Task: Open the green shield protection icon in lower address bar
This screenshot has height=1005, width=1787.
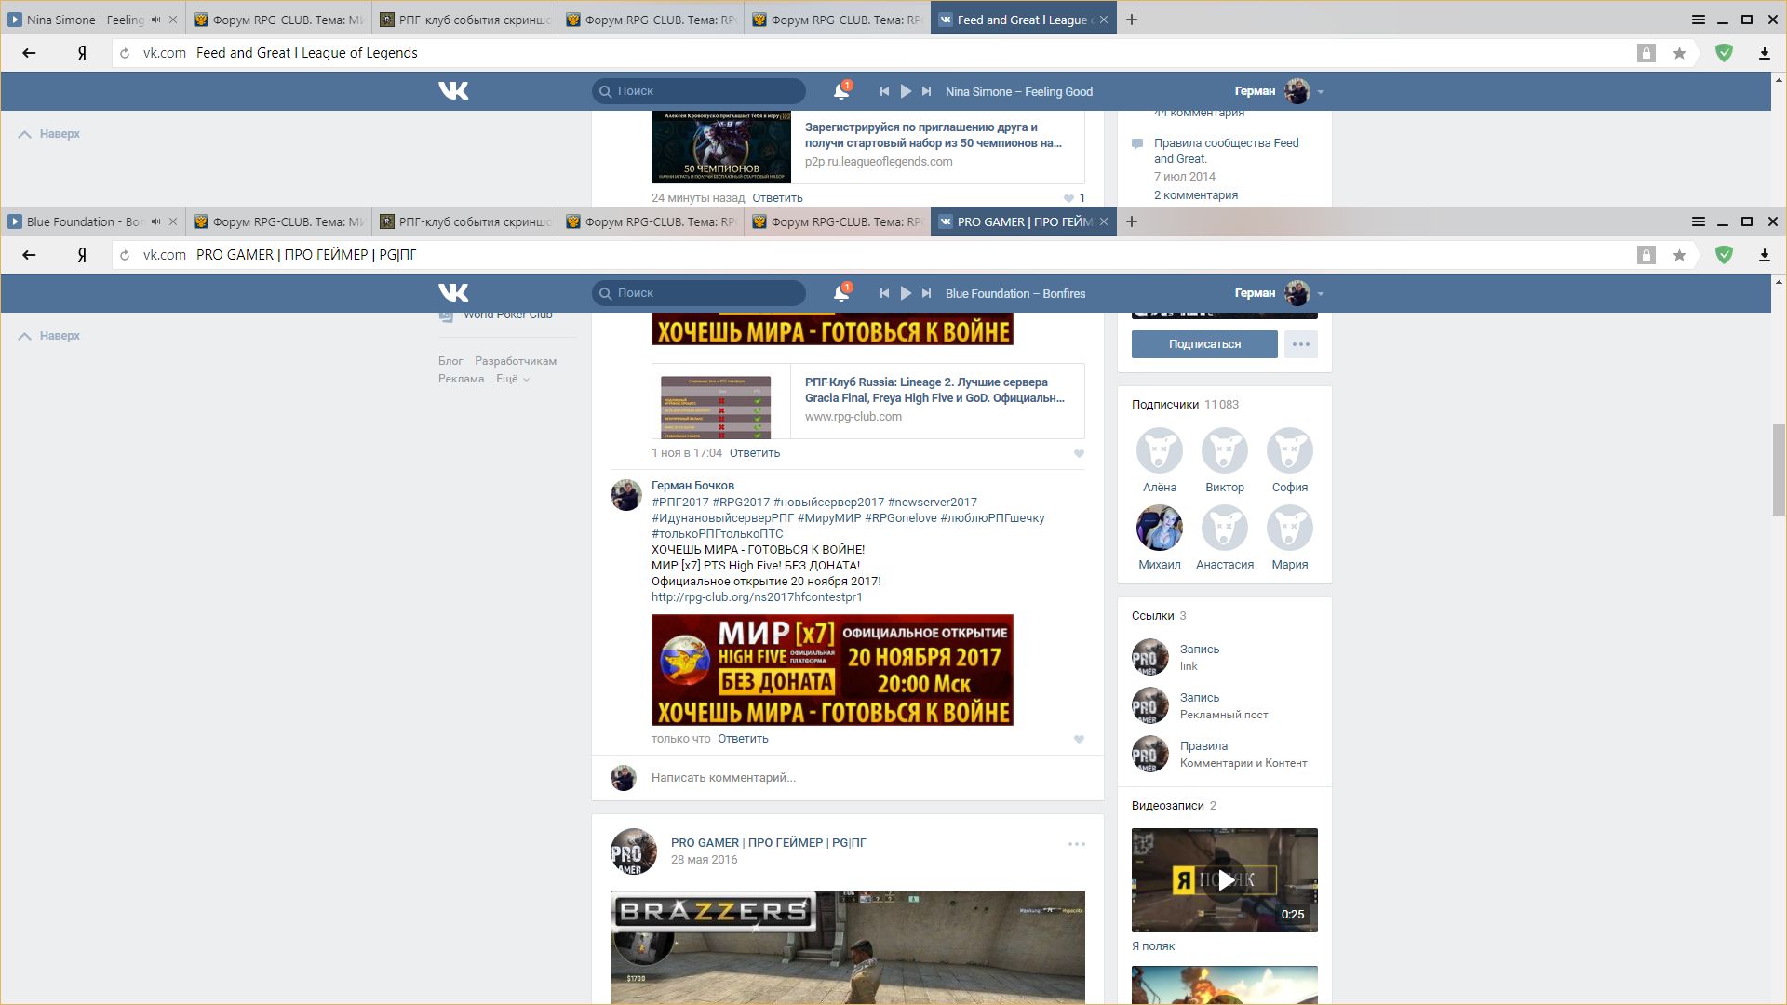Action: pyautogui.click(x=1724, y=255)
